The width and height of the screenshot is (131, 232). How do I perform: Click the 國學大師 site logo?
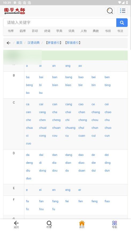tap(14, 11)
